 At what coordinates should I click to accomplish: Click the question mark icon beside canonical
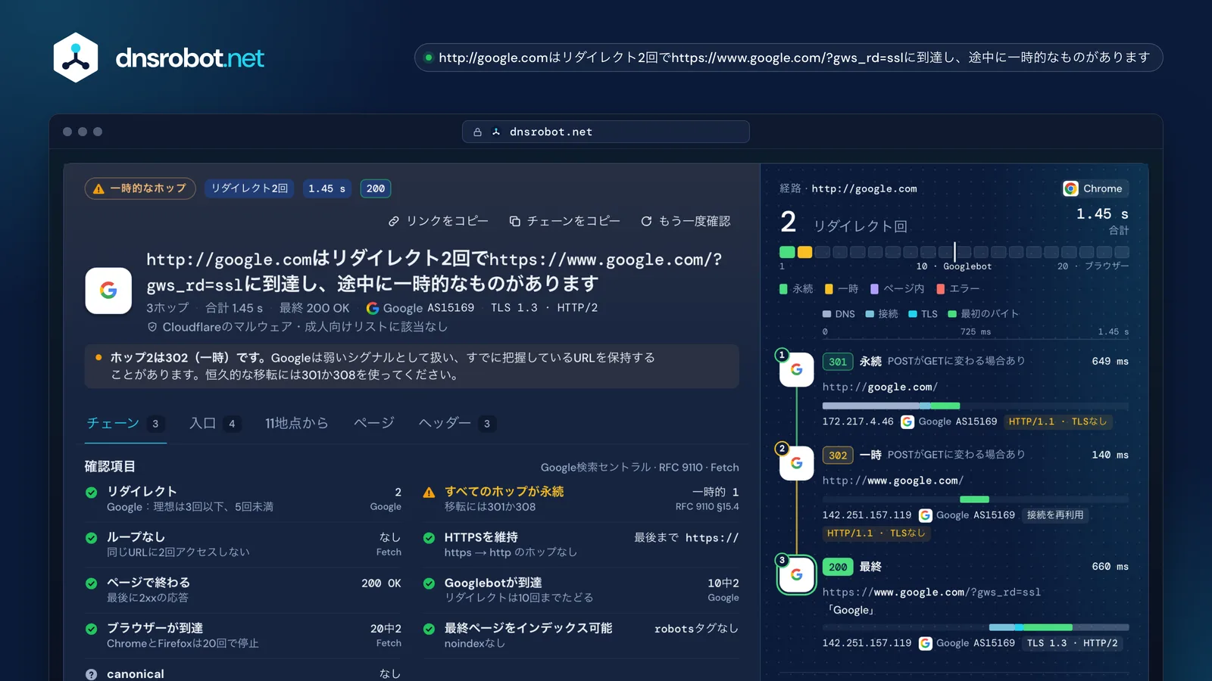[92, 674]
